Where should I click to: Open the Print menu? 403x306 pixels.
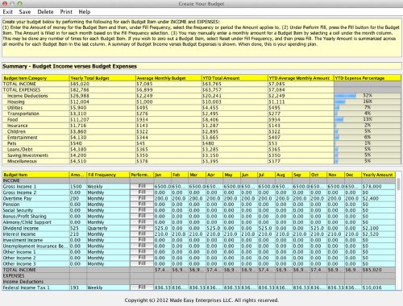coord(66,12)
